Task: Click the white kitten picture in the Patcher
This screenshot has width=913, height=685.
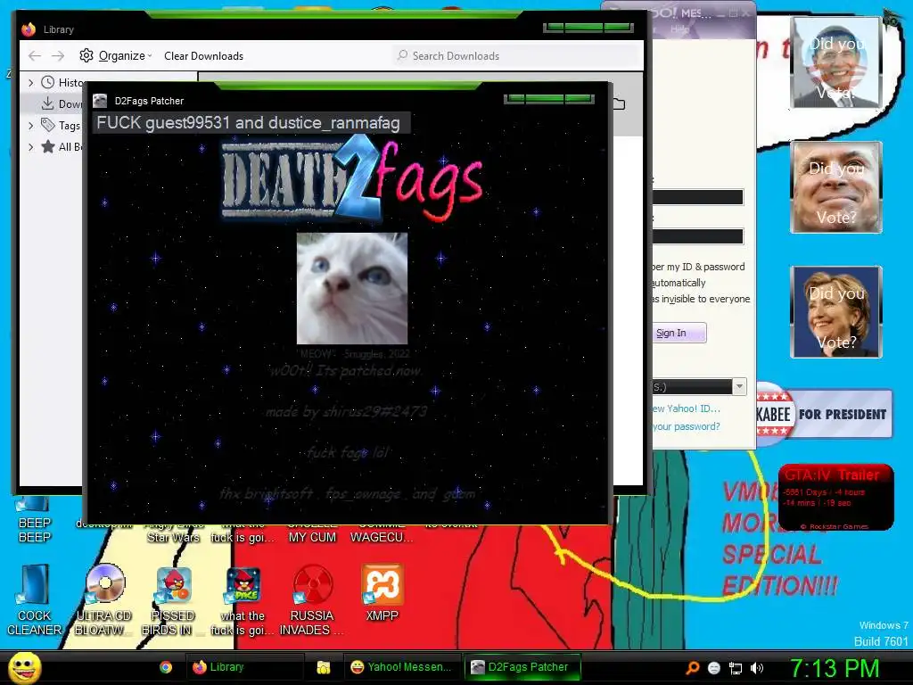Action: click(x=352, y=288)
